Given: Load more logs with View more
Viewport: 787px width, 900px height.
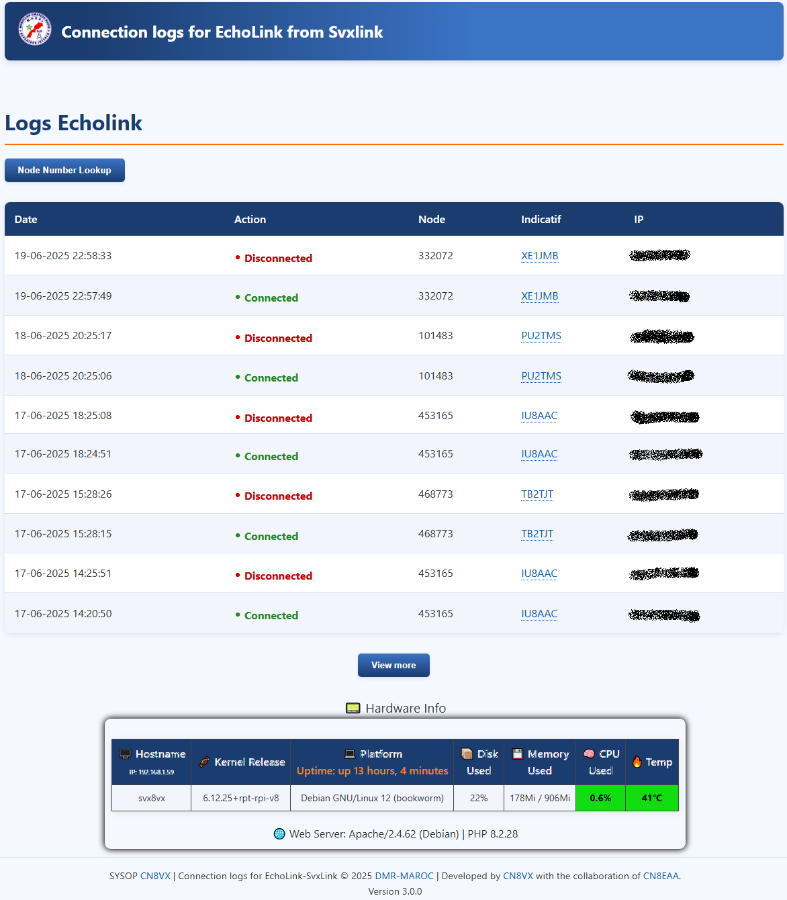Looking at the screenshot, I should 394,665.
